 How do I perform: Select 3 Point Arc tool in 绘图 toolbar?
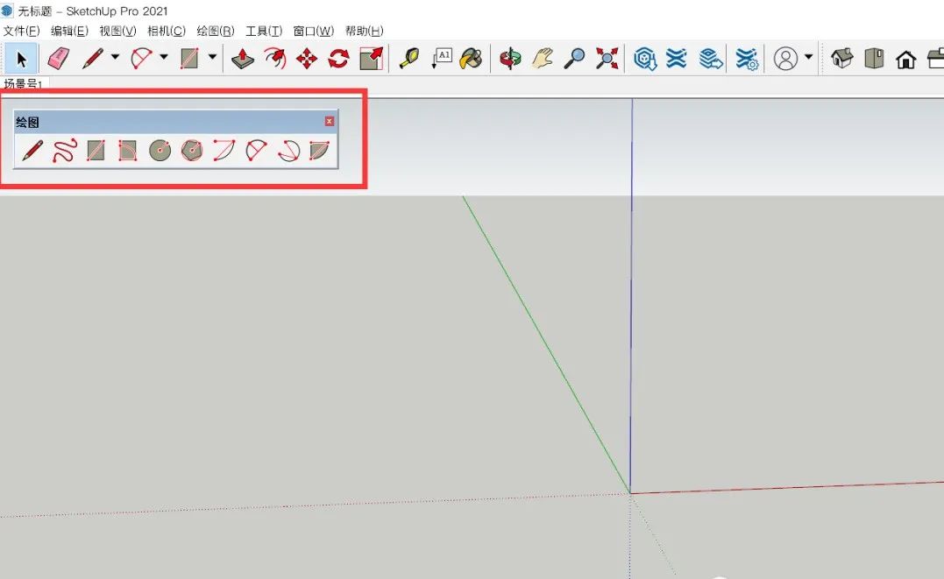click(x=288, y=150)
